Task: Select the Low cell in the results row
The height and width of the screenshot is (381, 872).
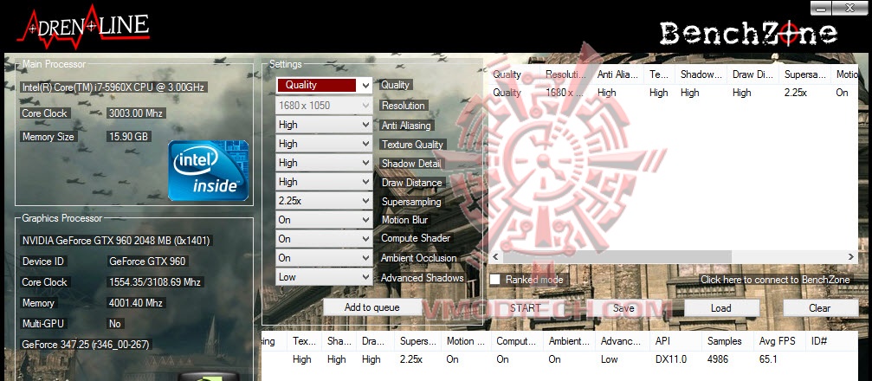Action: pos(609,359)
